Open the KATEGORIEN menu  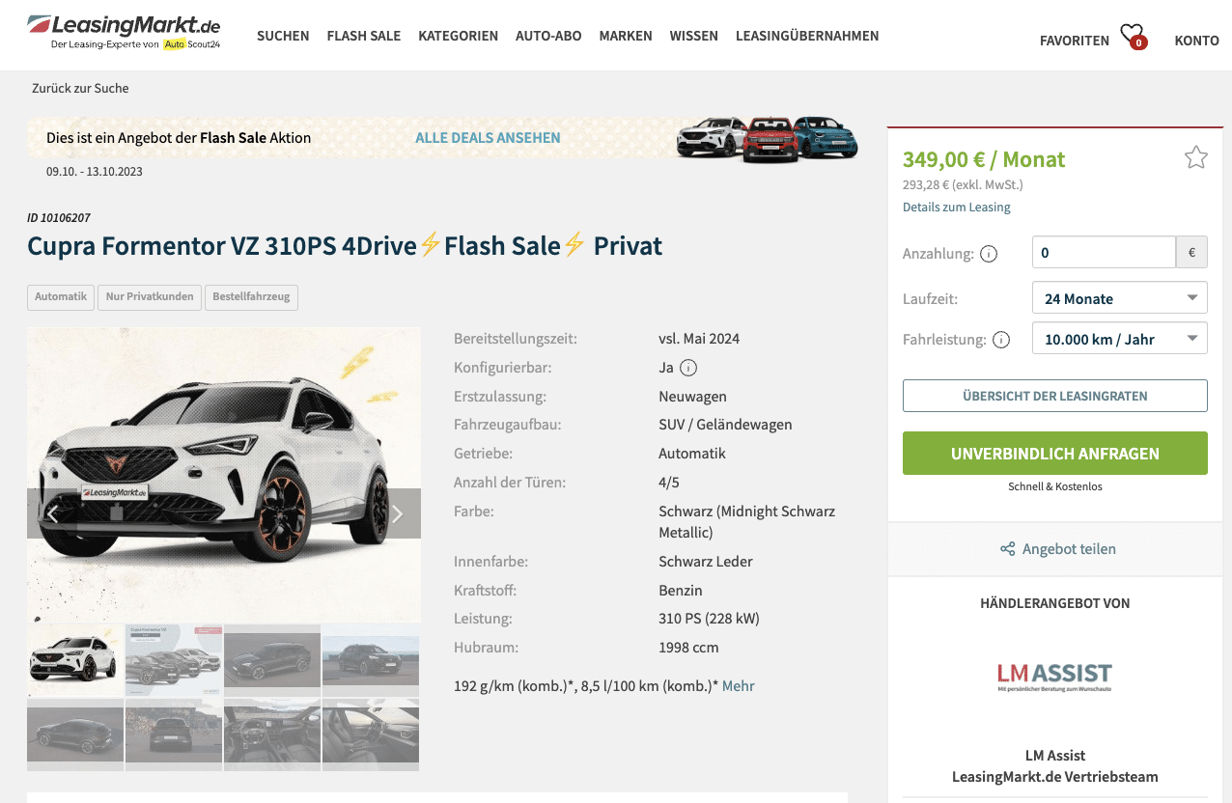coord(459,36)
